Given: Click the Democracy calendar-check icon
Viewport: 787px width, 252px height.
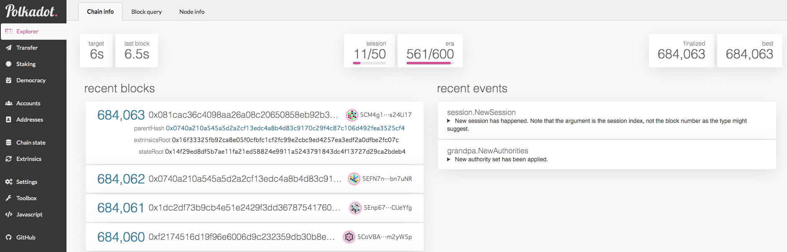Looking at the screenshot, I should coord(9,80).
